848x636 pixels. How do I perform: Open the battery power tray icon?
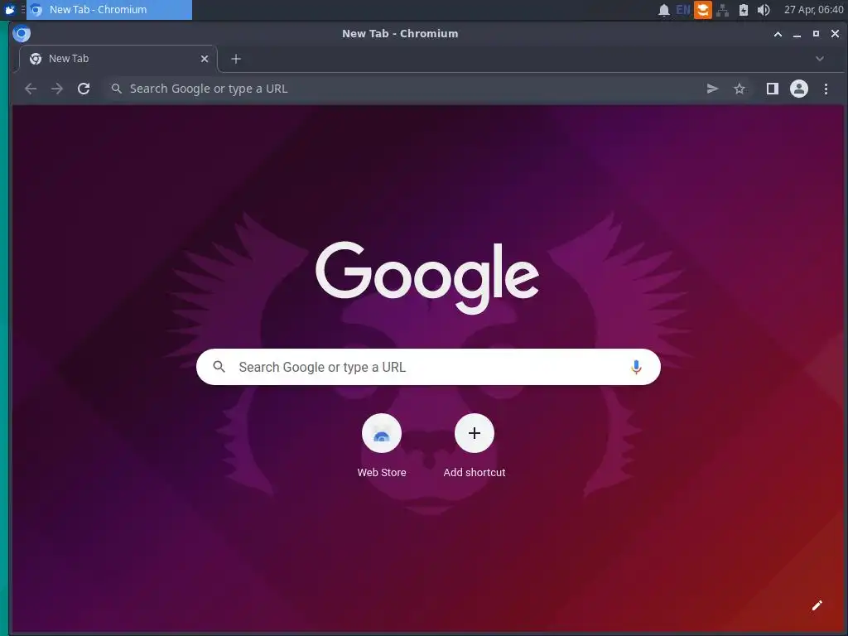tap(744, 10)
